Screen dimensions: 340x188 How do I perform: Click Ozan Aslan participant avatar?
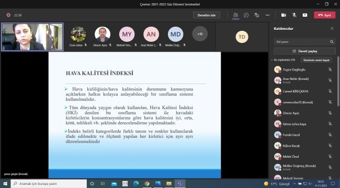78,34
